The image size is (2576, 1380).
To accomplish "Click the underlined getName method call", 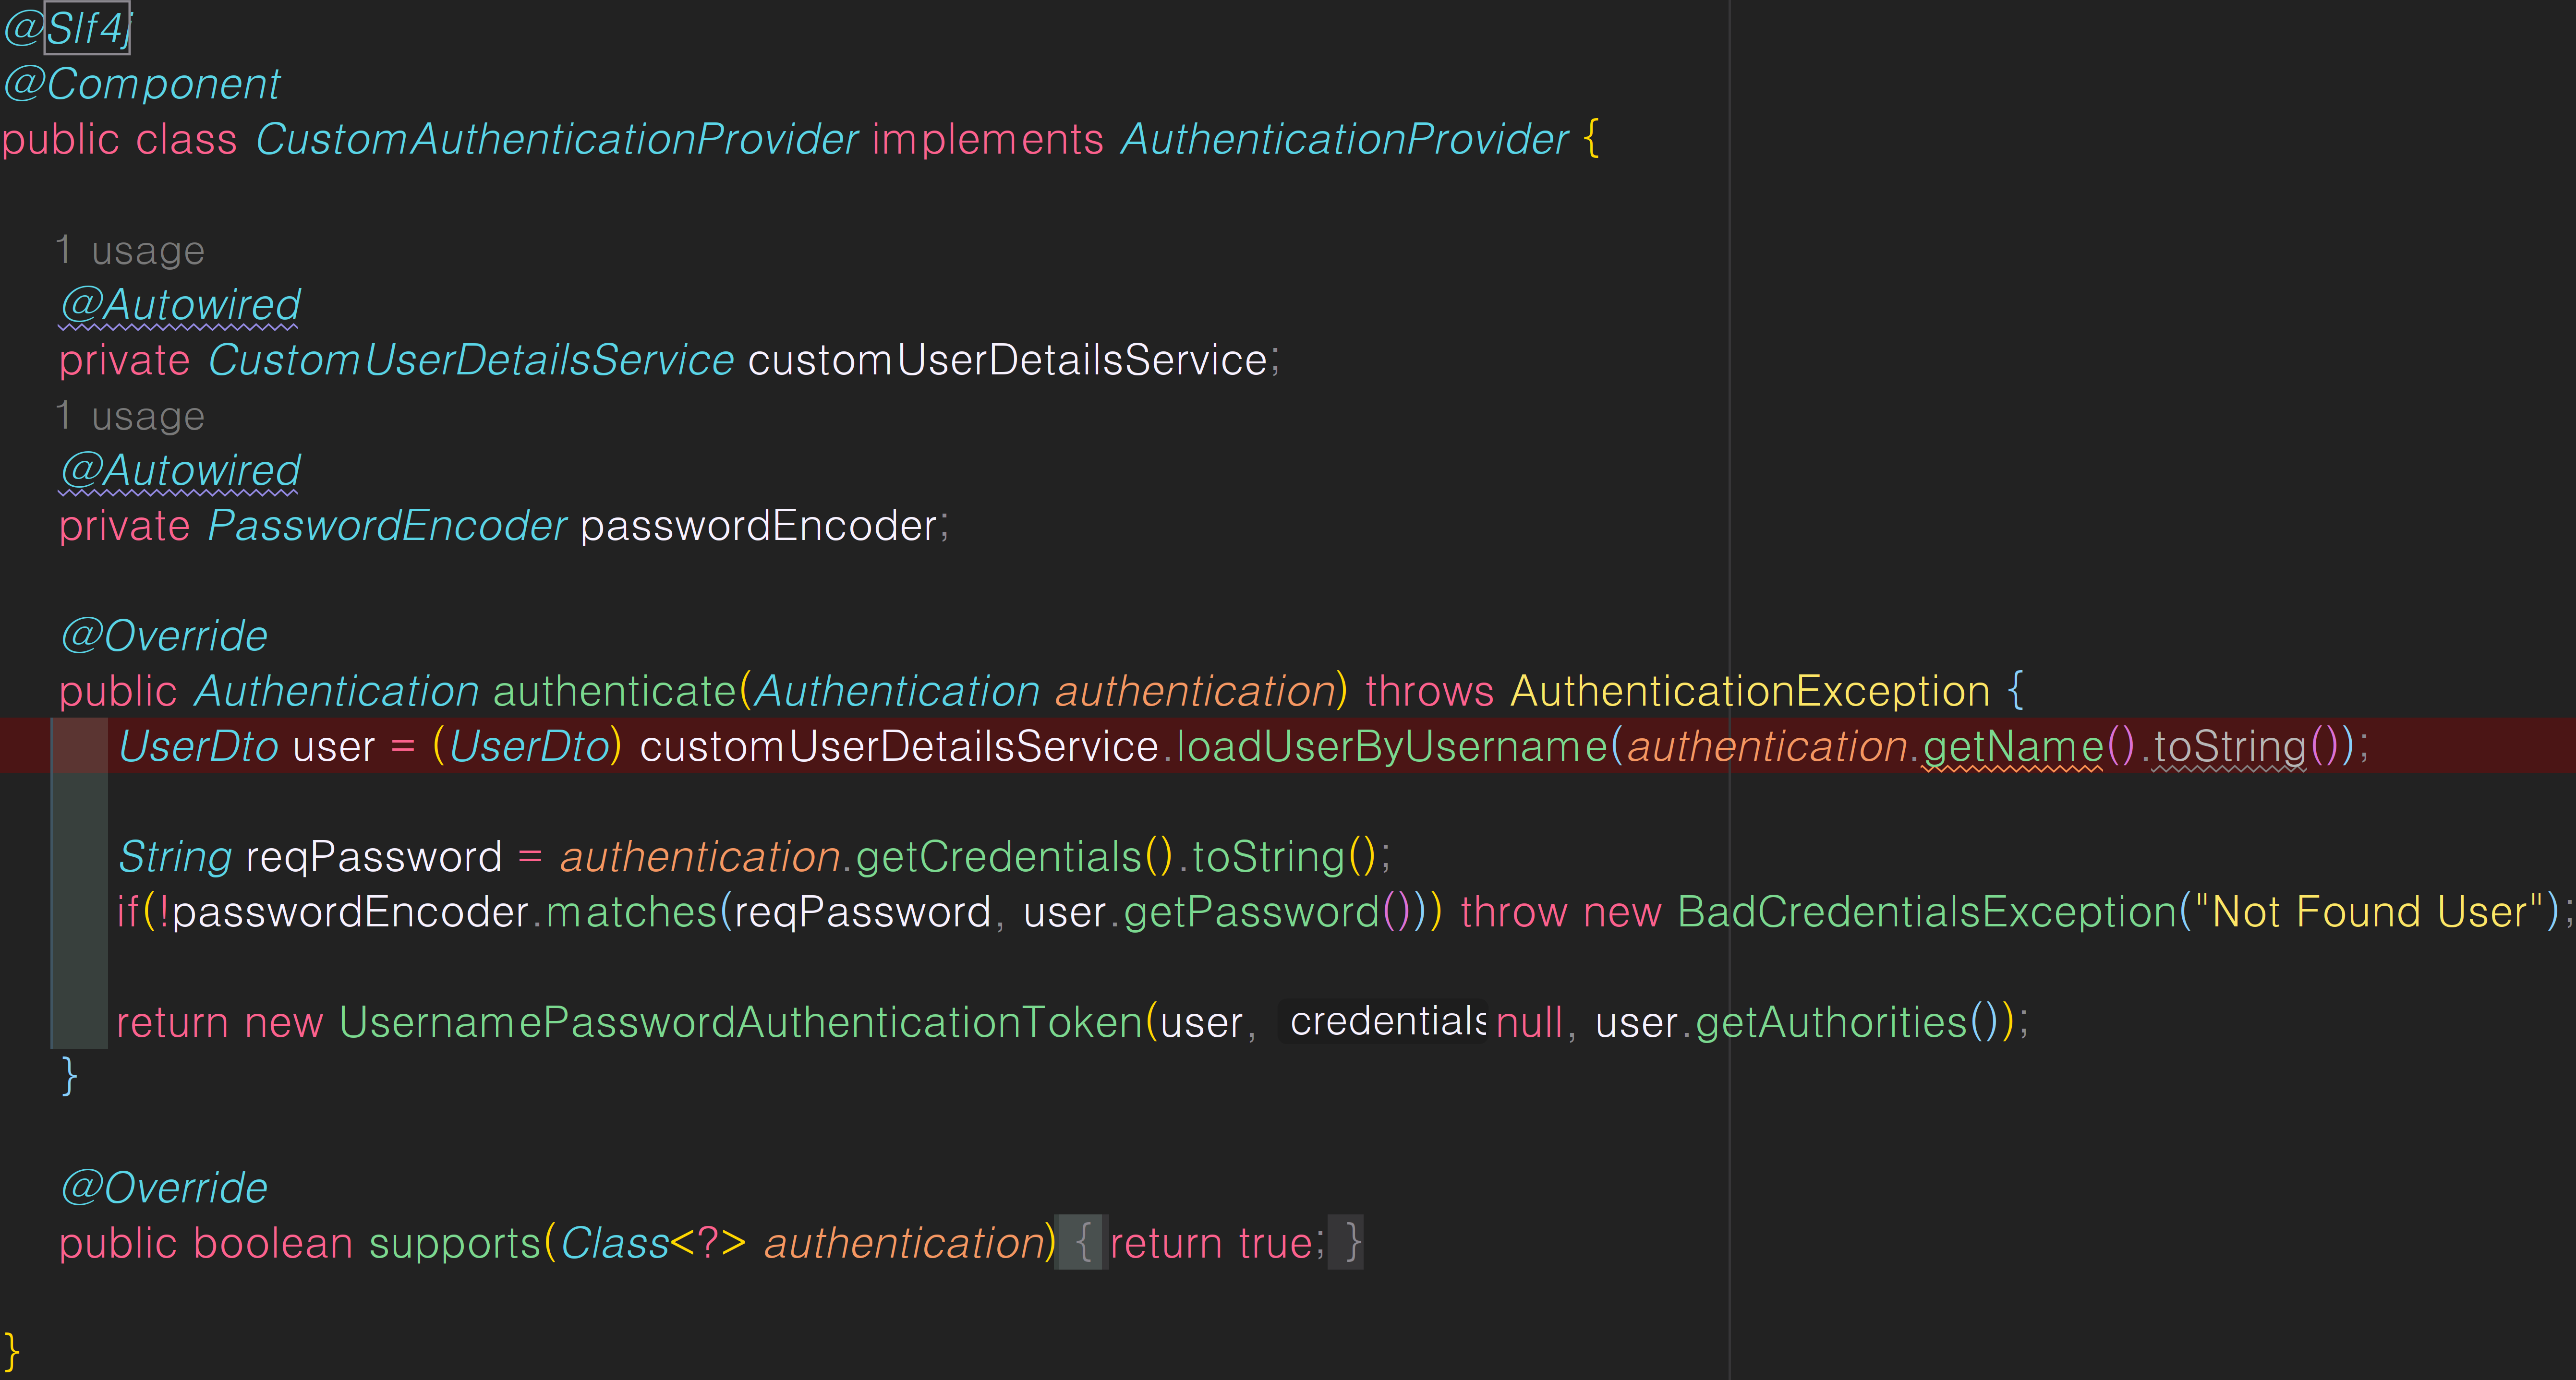I will (2014, 746).
